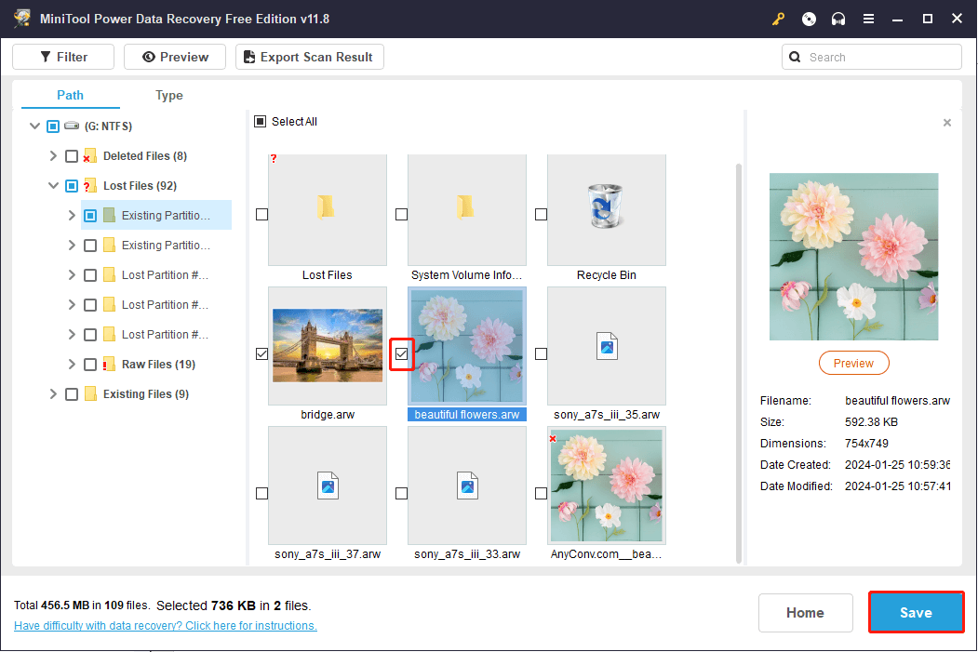This screenshot has height=652, width=978.
Task: Toggle the Select All checkbox
Action: point(261,122)
